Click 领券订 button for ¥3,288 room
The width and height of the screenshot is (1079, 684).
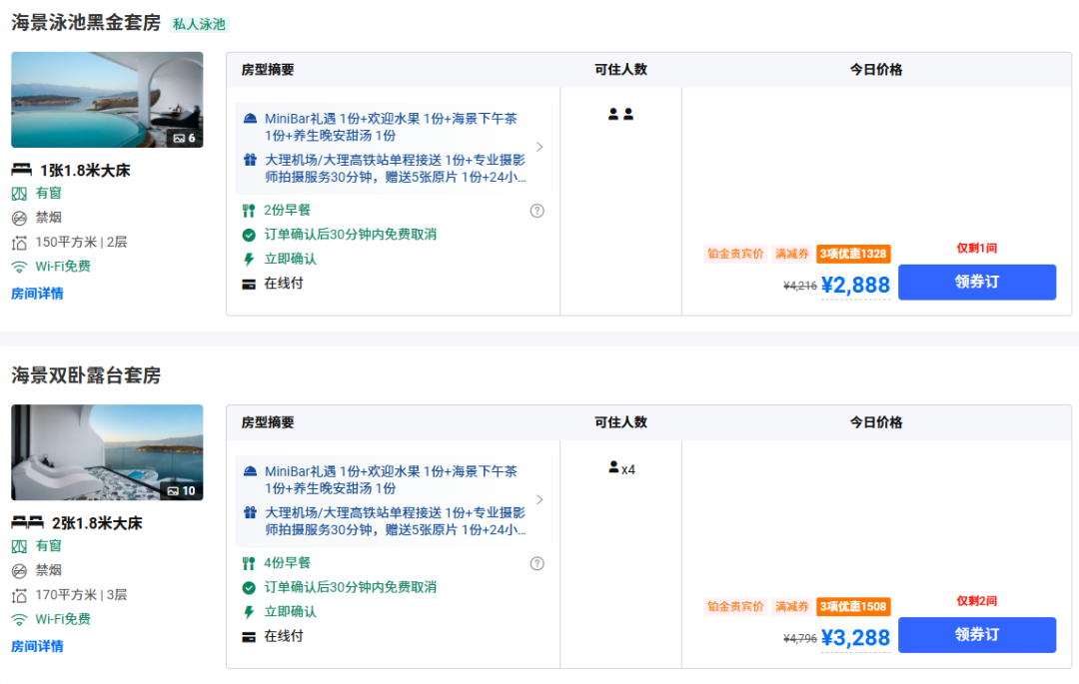[x=976, y=634]
